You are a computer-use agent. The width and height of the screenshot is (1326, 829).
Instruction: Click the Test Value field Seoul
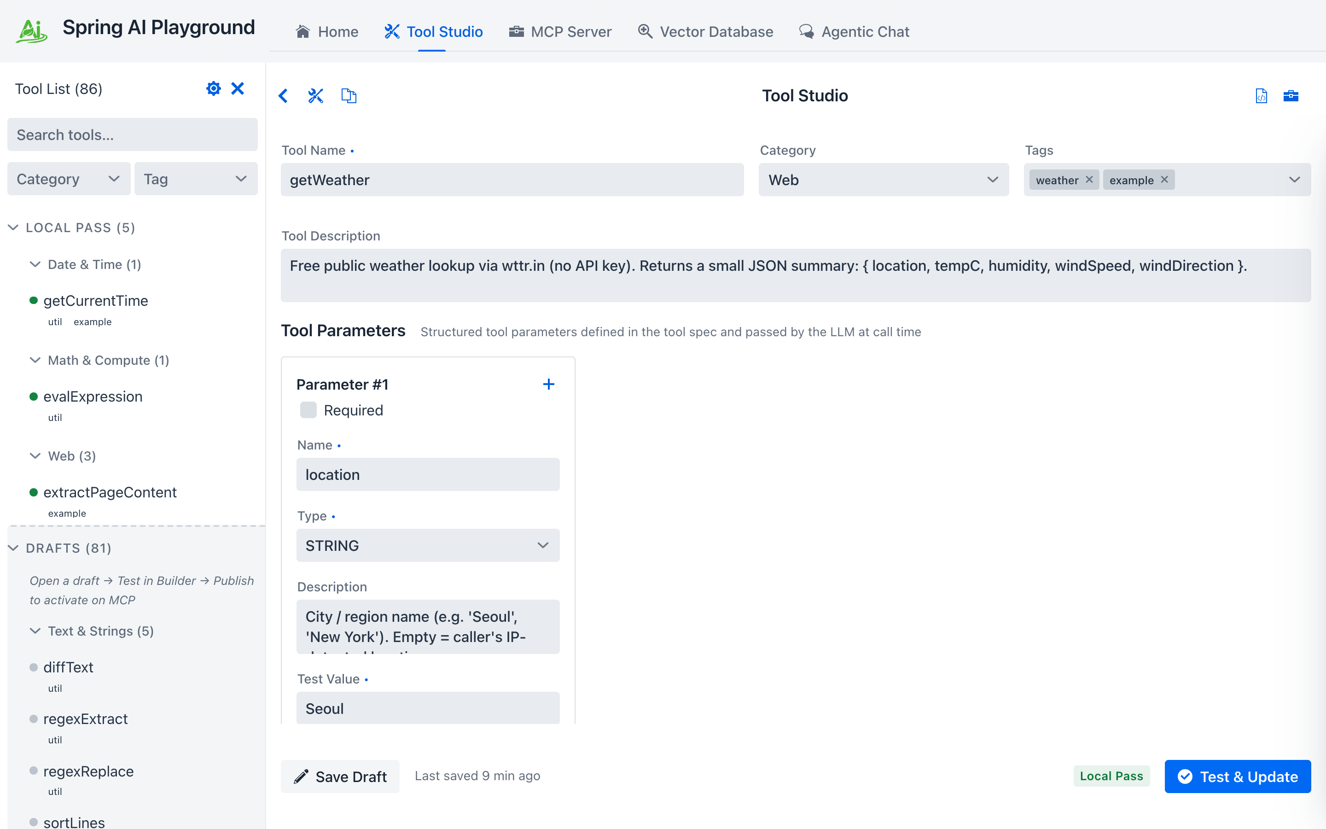point(428,708)
